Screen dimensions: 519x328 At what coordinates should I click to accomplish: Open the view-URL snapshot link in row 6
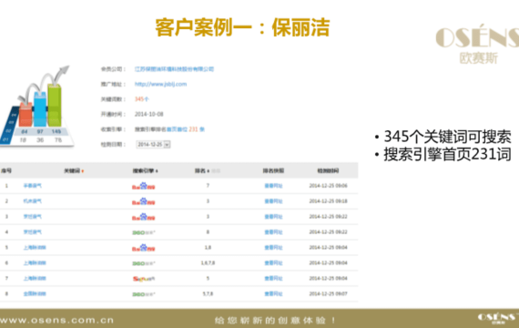pyautogui.click(x=273, y=263)
